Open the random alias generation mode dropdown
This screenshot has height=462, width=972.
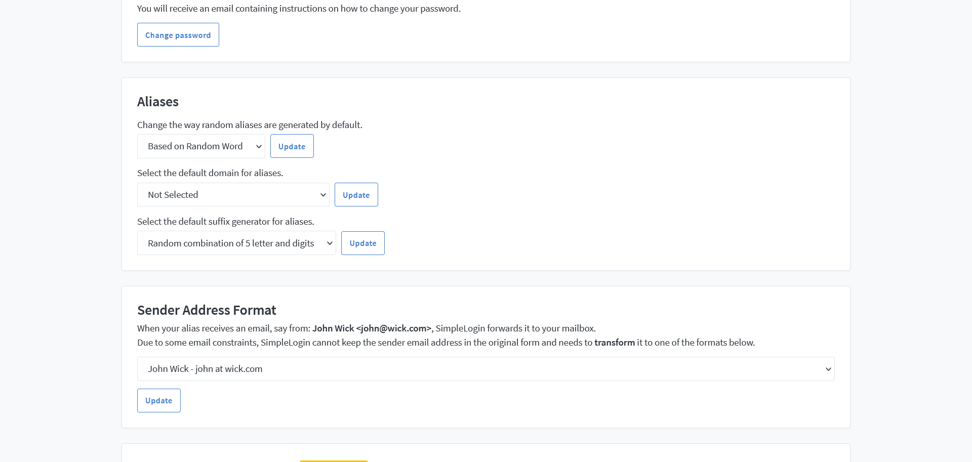[201, 146]
